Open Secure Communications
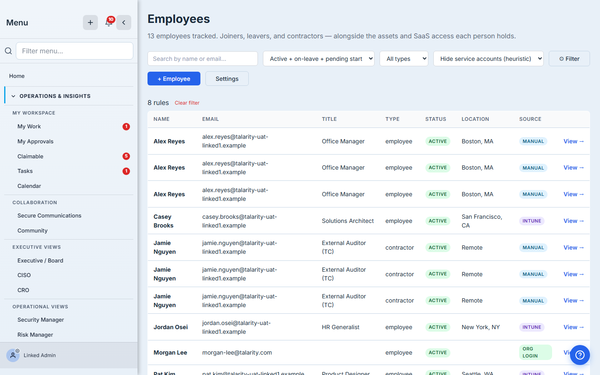 click(x=49, y=215)
